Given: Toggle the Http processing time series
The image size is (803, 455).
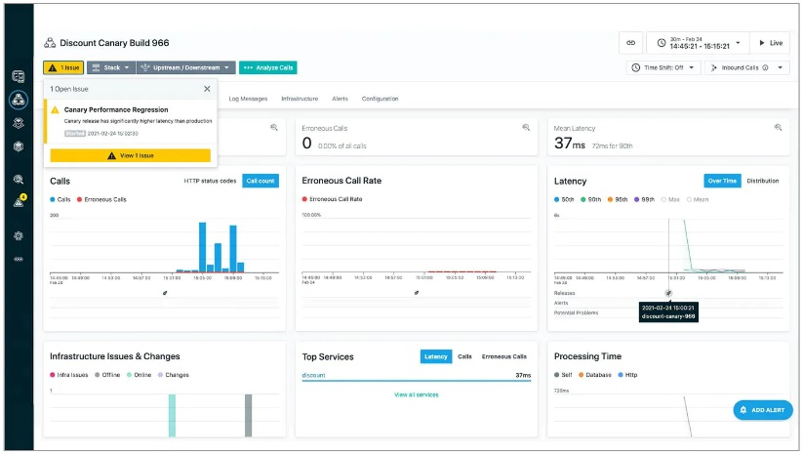Looking at the screenshot, I should coord(627,375).
